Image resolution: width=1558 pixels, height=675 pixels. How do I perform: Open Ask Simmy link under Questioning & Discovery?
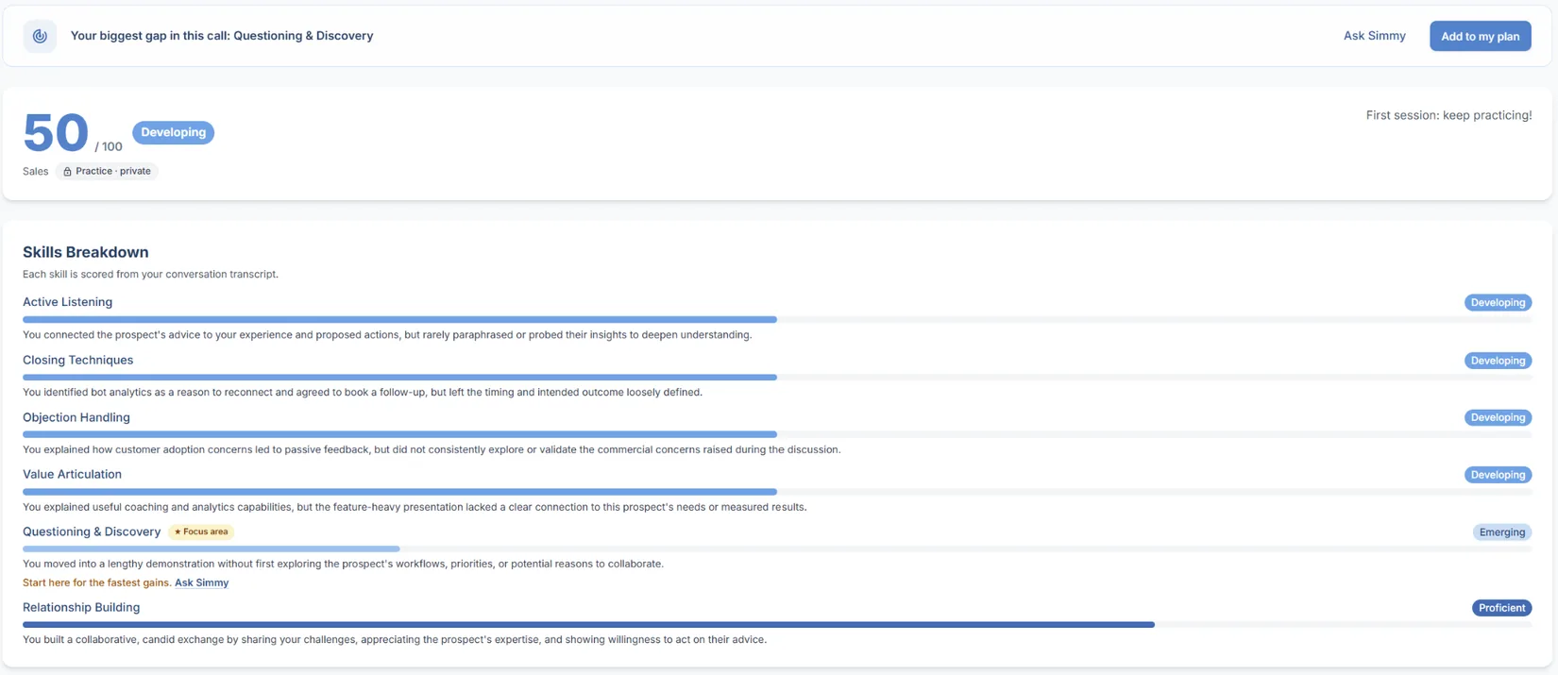pos(201,582)
